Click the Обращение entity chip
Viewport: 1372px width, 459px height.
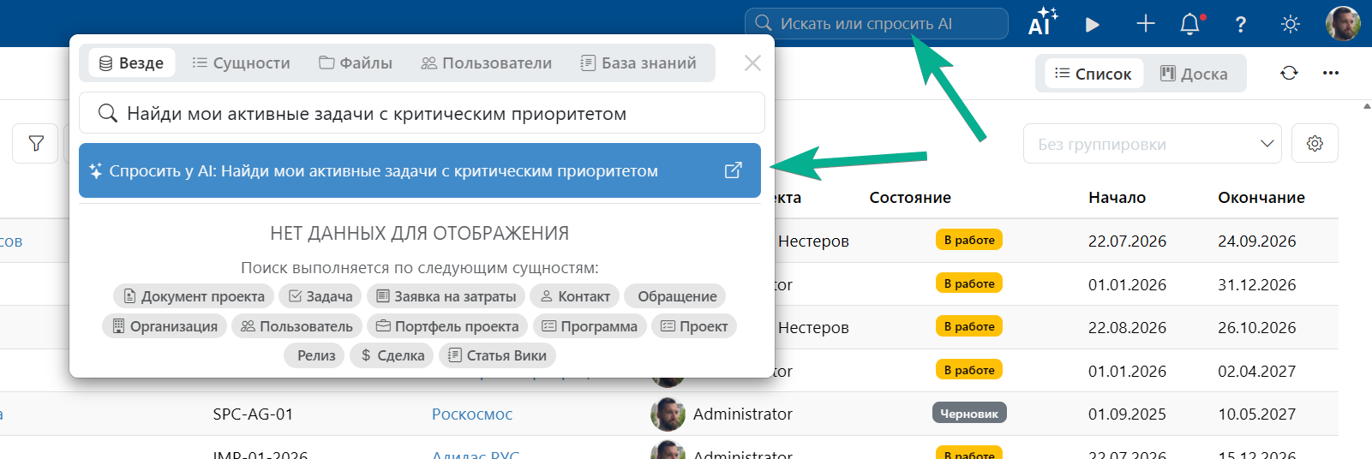click(x=676, y=296)
